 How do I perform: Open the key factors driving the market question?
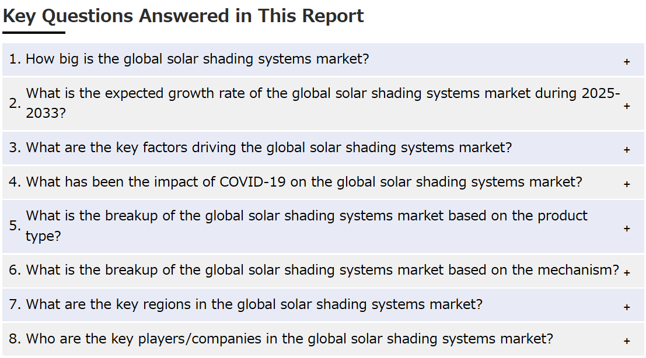point(323,148)
